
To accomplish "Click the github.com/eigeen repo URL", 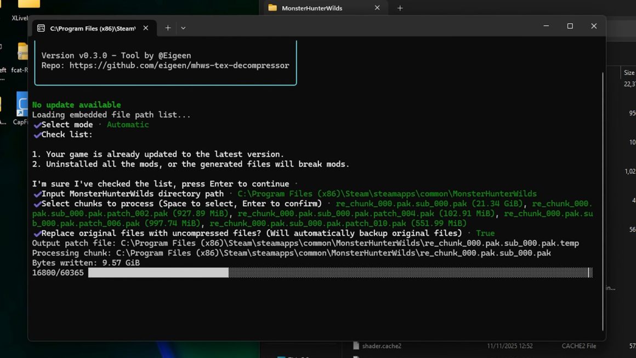I will point(179,65).
